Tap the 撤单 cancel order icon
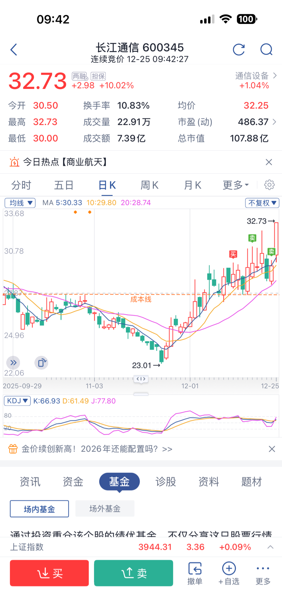 coord(195,573)
